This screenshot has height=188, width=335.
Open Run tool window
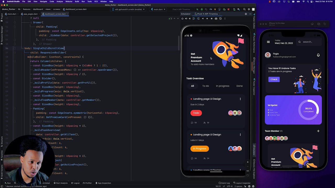[8, 183]
